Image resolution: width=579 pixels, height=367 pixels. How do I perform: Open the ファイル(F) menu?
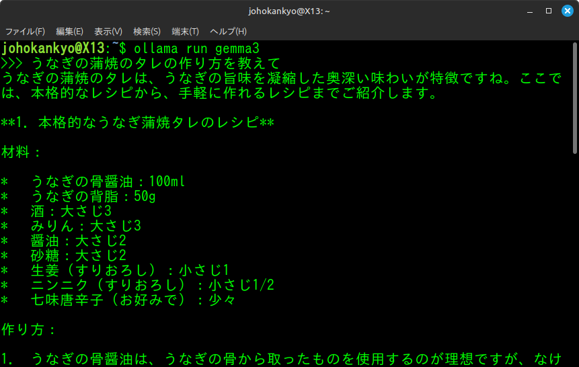(x=25, y=32)
